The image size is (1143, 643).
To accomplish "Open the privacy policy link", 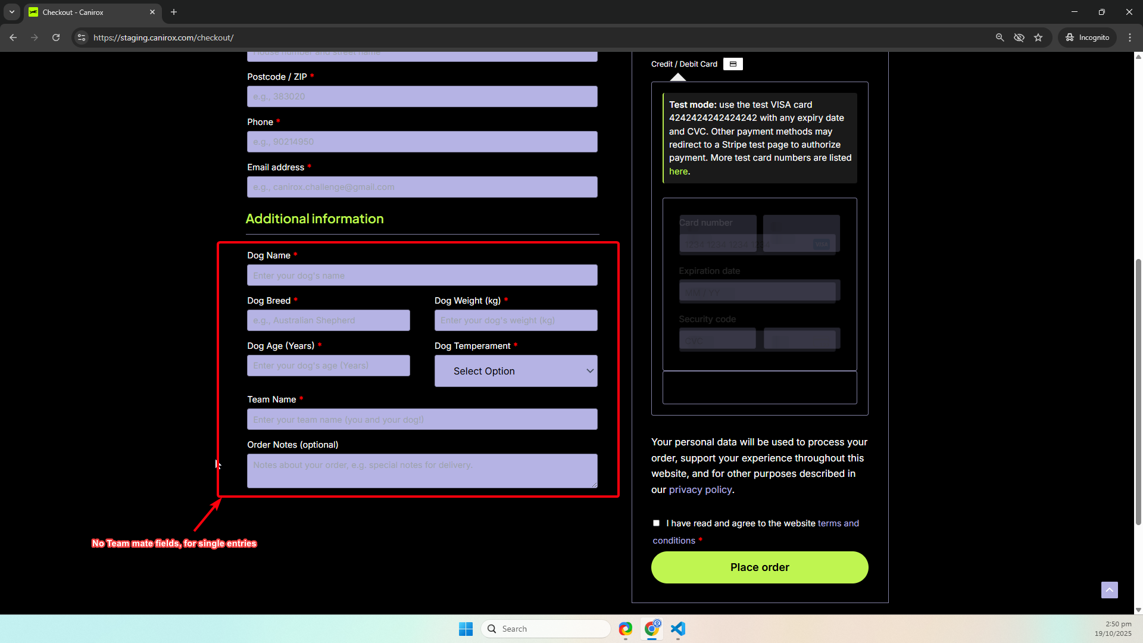I will click(700, 489).
